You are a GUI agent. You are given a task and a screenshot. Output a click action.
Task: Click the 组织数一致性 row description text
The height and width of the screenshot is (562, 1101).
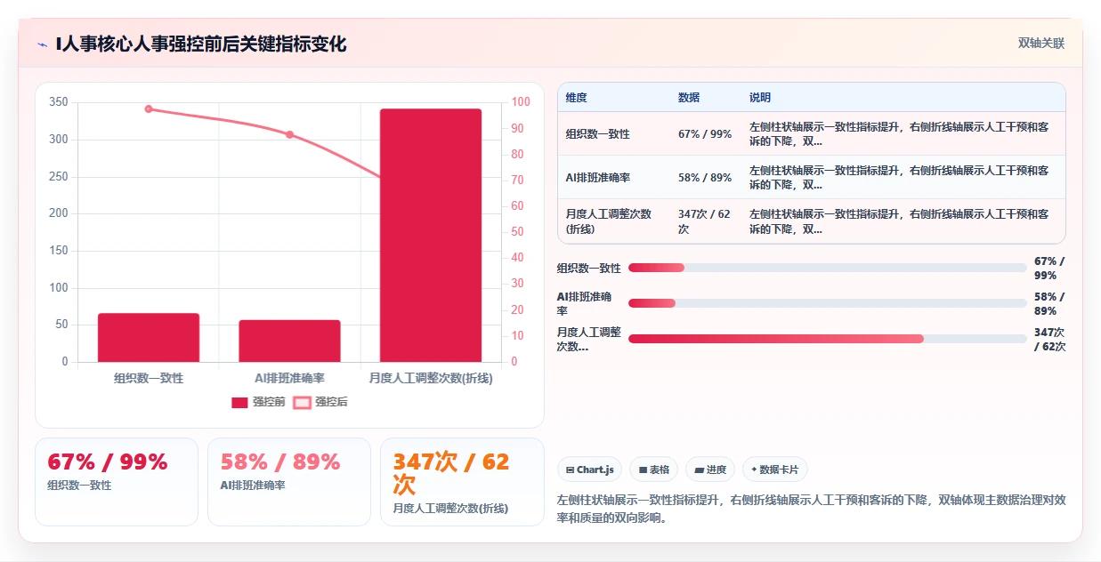coord(899,134)
